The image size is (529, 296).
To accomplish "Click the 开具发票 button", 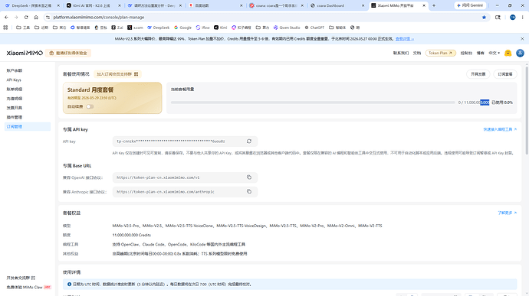I will coord(478,74).
